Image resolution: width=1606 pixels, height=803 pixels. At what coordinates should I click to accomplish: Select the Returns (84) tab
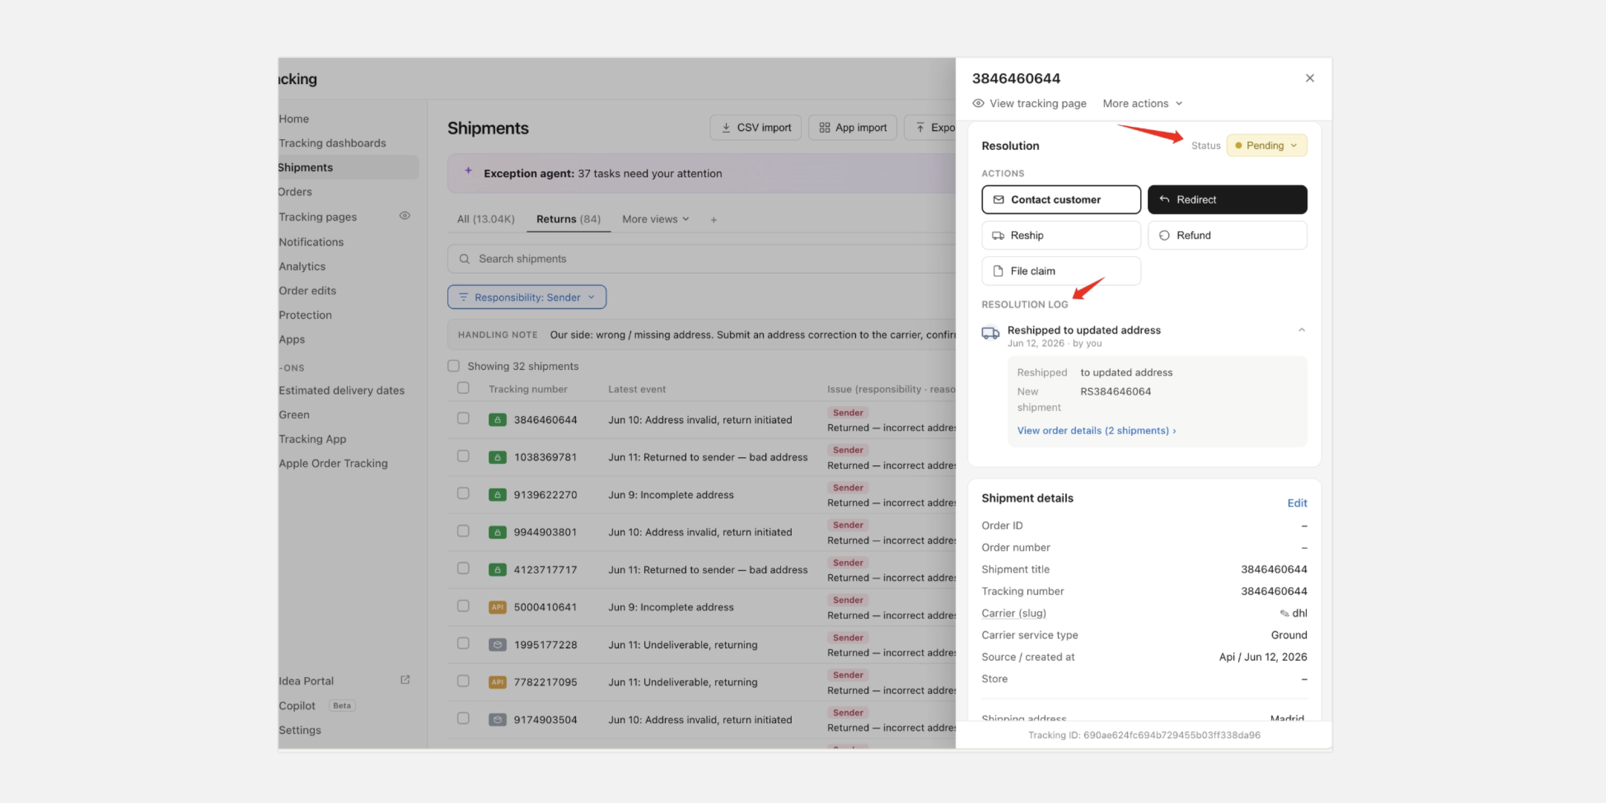pos(568,219)
